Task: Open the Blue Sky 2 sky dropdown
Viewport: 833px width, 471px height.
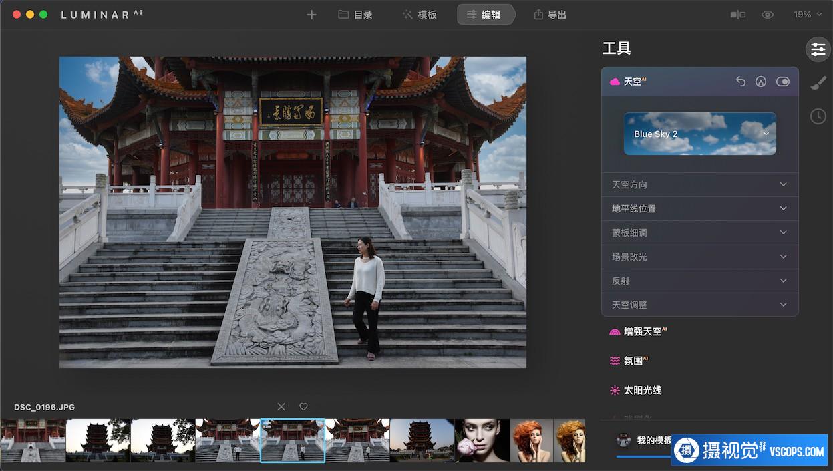Action: (699, 134)
